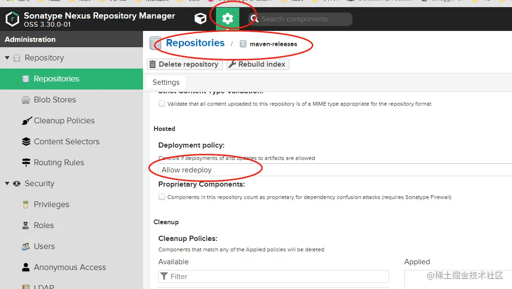Click the Repositories breadcrumb link

point(195,43)
